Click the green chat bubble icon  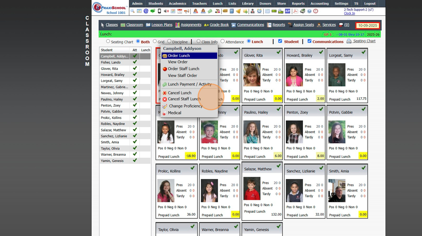tap(153, 11)
